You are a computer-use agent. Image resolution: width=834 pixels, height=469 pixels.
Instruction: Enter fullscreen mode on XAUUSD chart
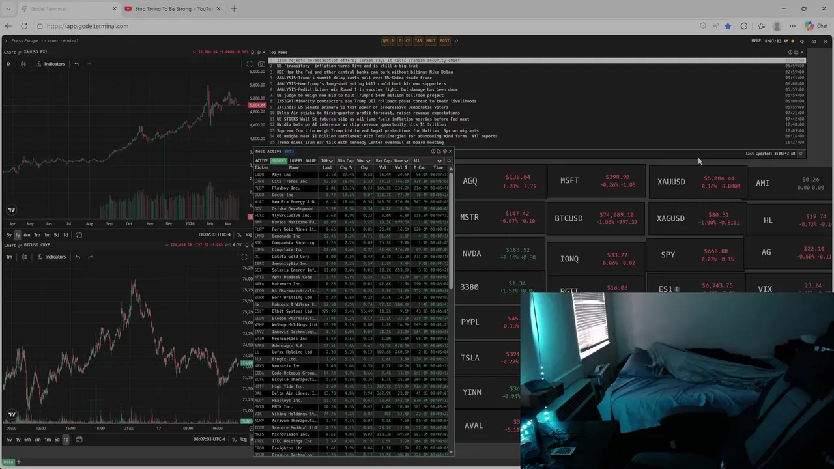pyautogui.click(x=249, y=64)
